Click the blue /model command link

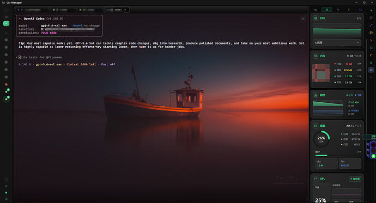[77, 26]
